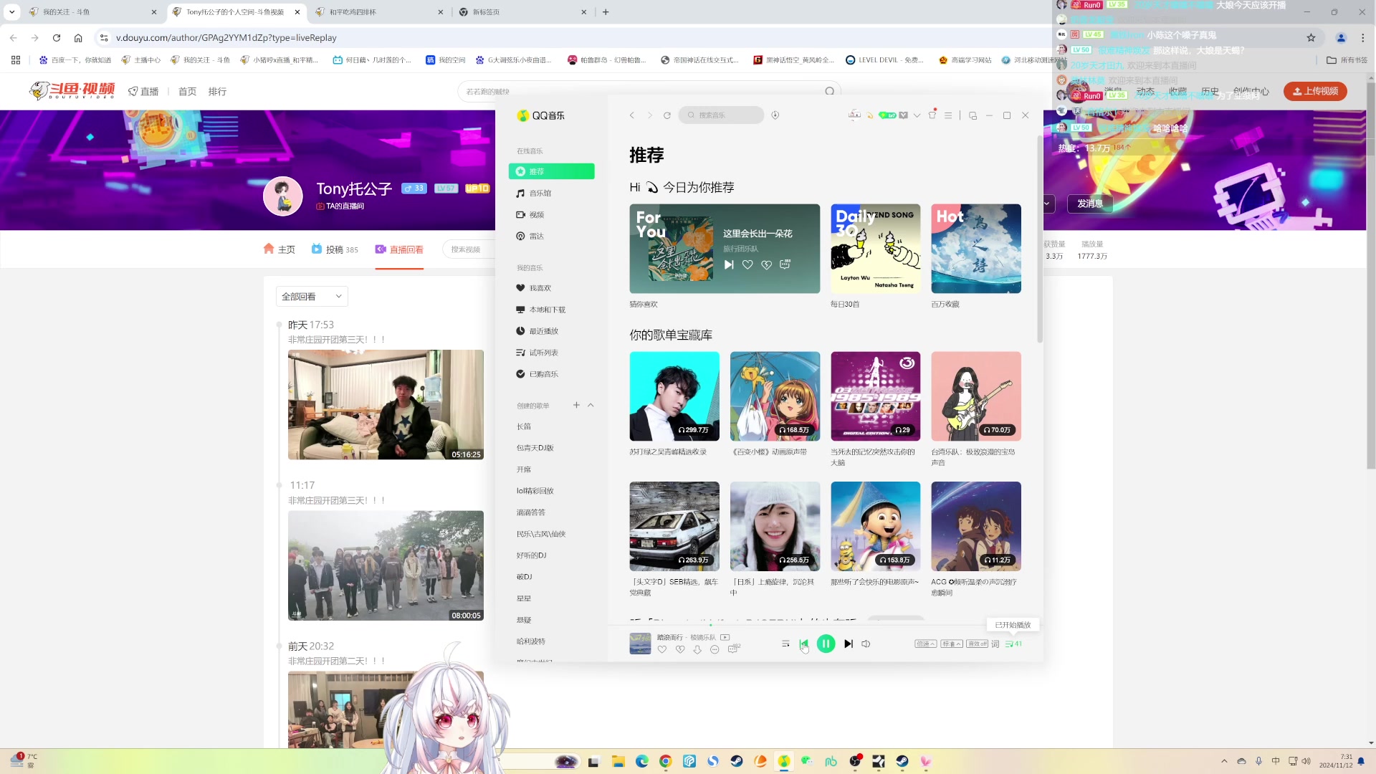Switch to Chrome tab 和平吃鸡四排杯
Image resolution: width=1376 pixels, height=774 pixels.
pyautogui.click(x=380, y=12)
